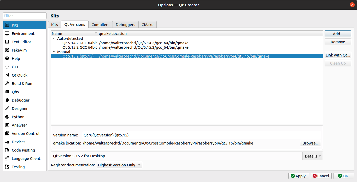Switch to the Kits tab
Image resolution: width=357 pixels, height=182 pixels.
(55, 24)
